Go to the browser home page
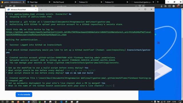This screenshot has height=103, width=183. point(14,6)
